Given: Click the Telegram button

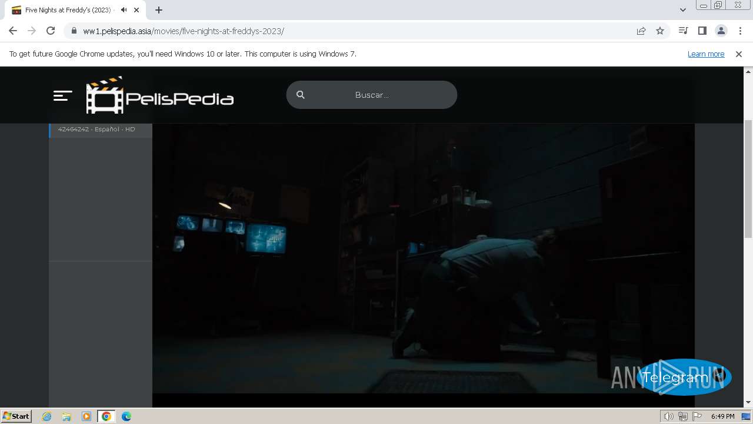Looking at the screenshot, I should tap(684, 377).
